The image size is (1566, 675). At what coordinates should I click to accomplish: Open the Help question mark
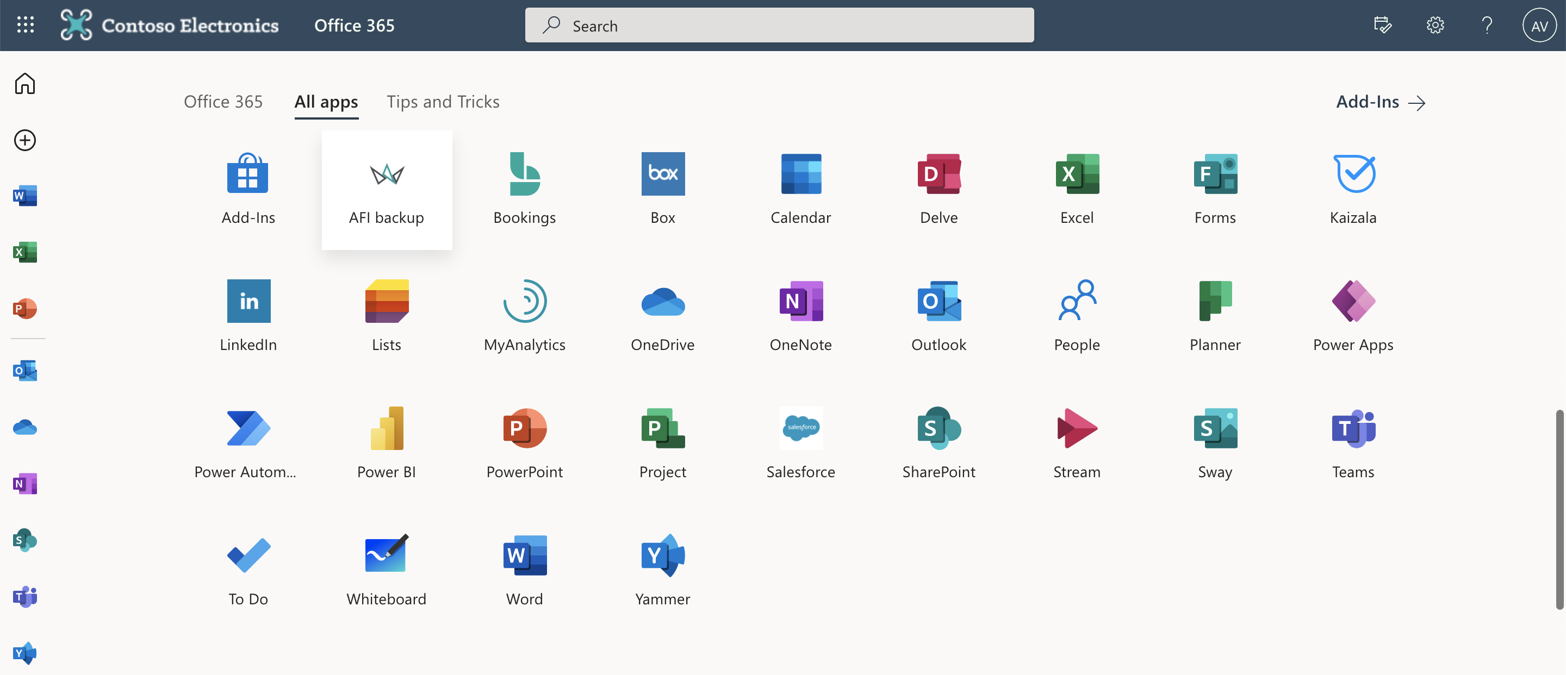tap(1487, 26)
